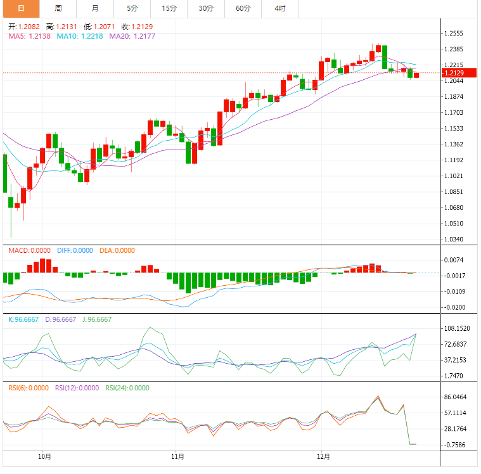Click the RSI(6) indicator label
Screen dimensions: 481x474
(29, 388)
